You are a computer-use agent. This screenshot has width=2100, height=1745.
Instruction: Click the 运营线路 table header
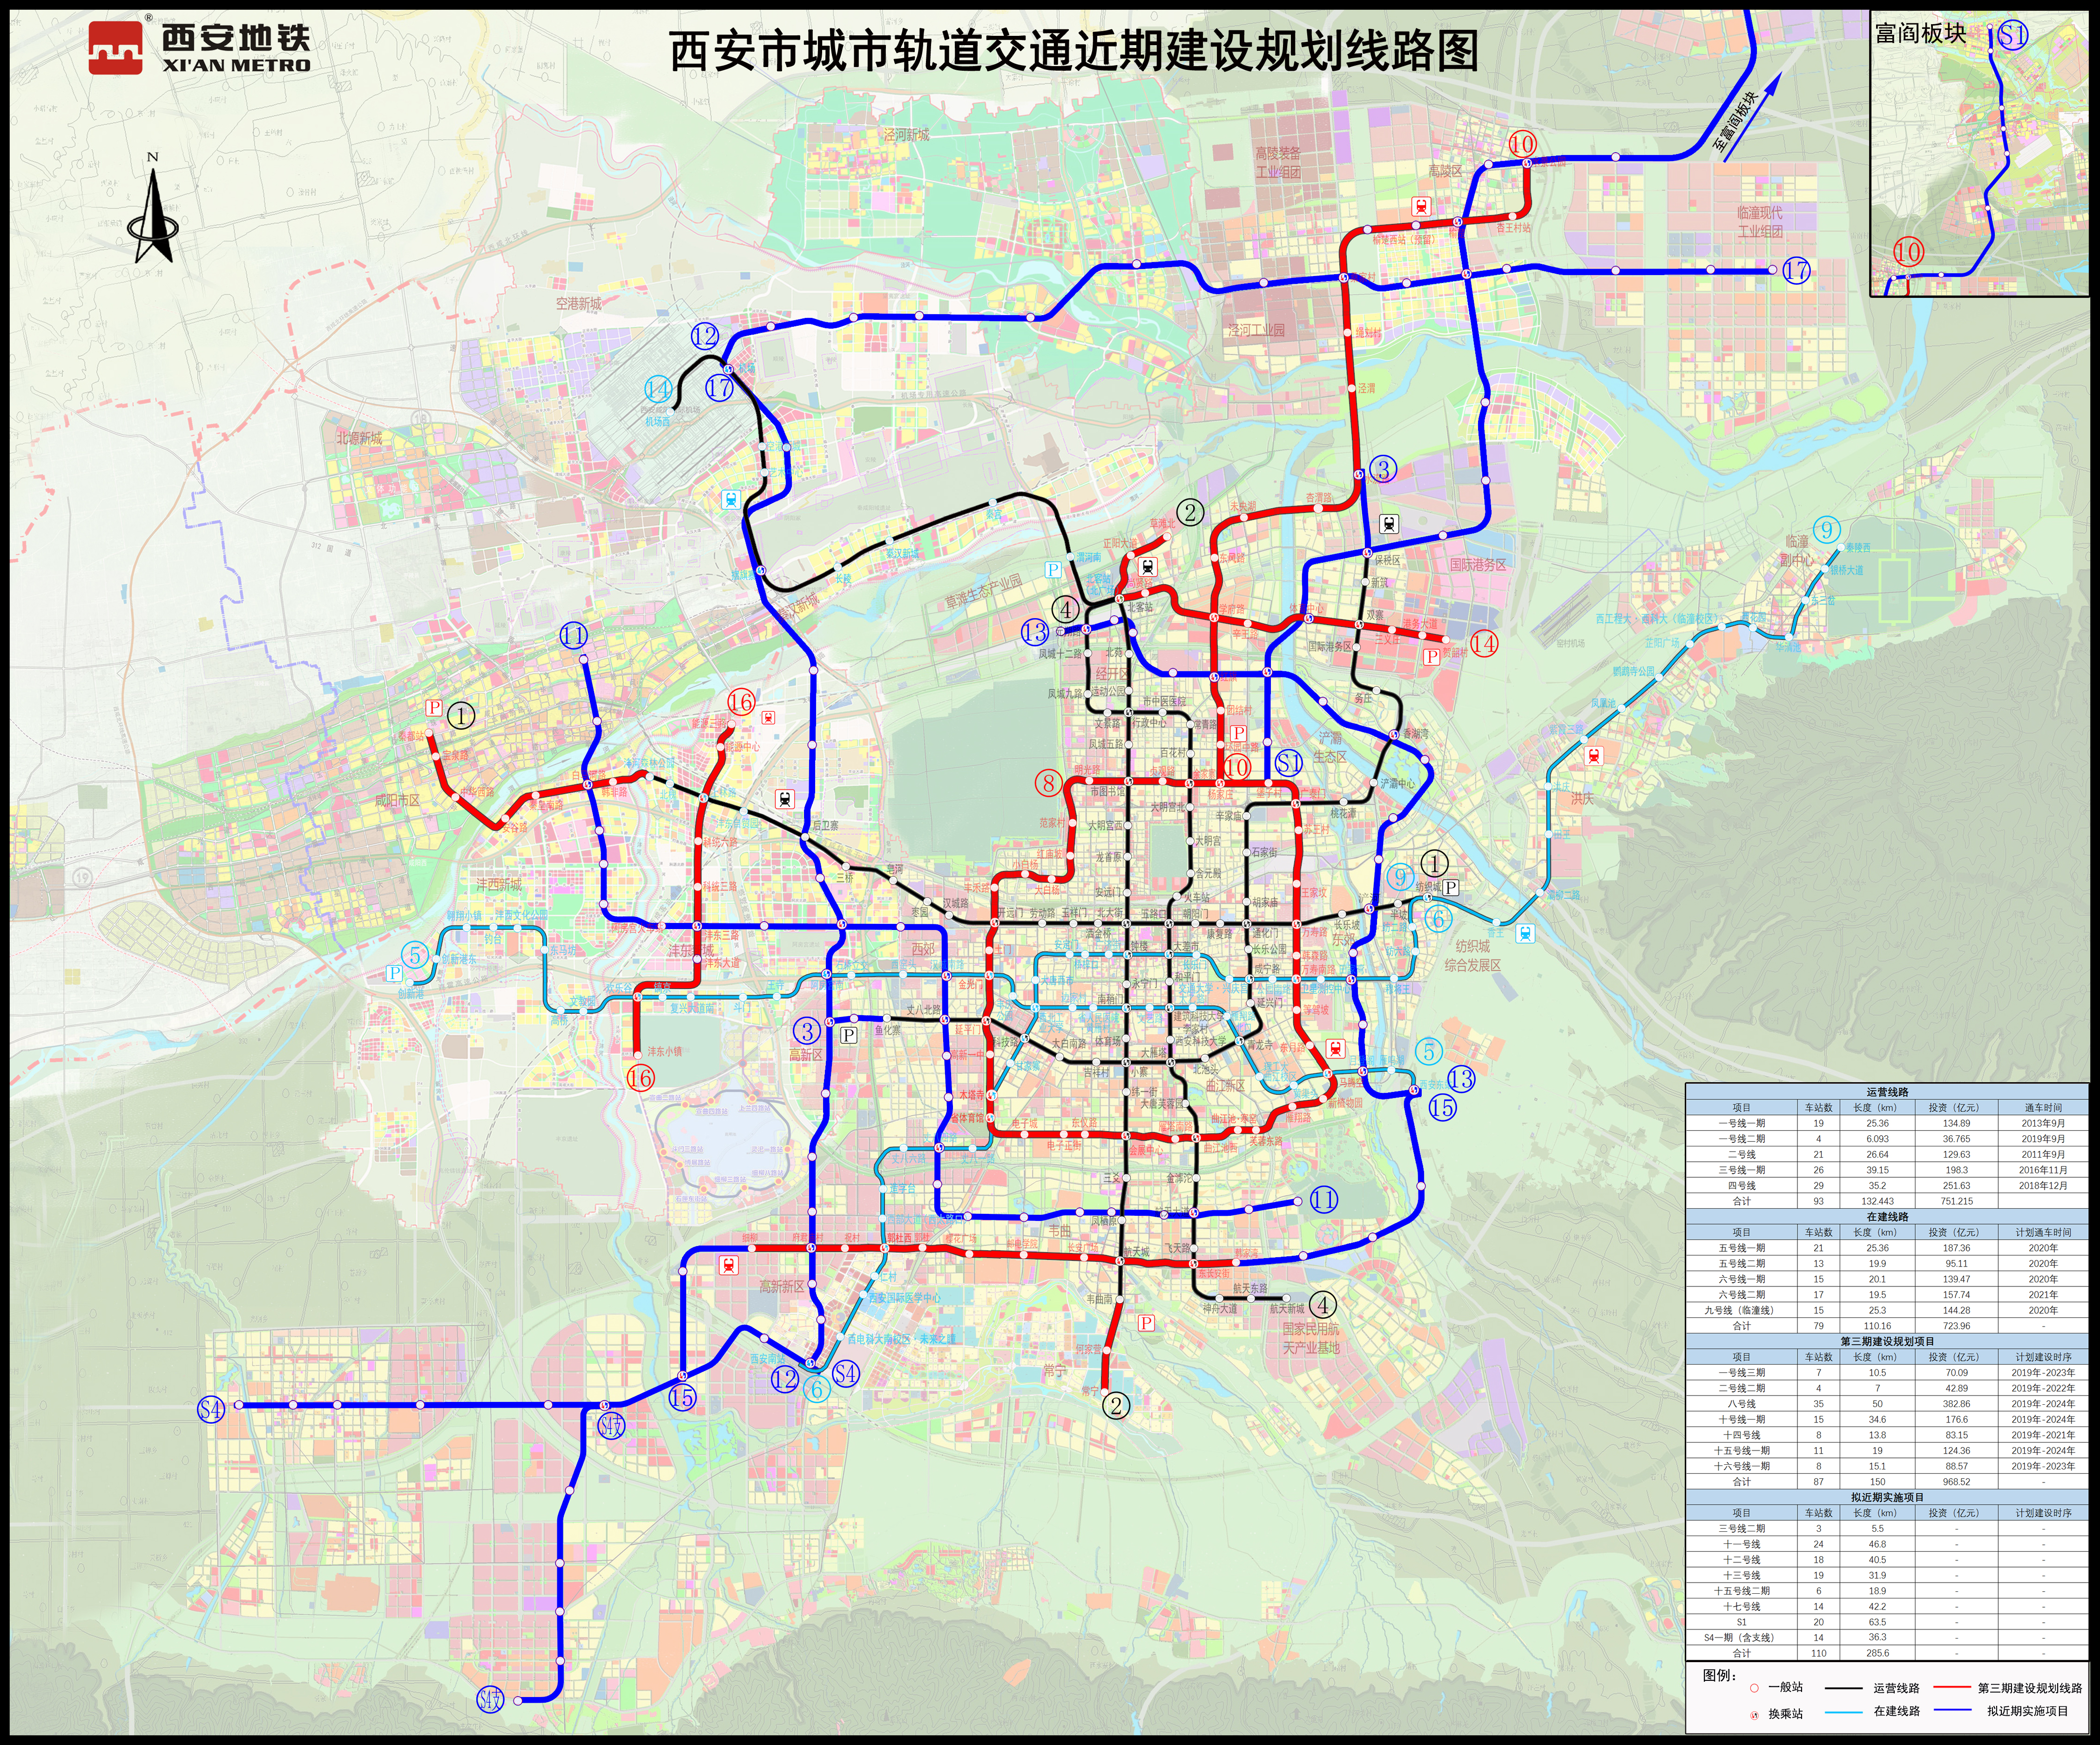click(1888, 1092)
